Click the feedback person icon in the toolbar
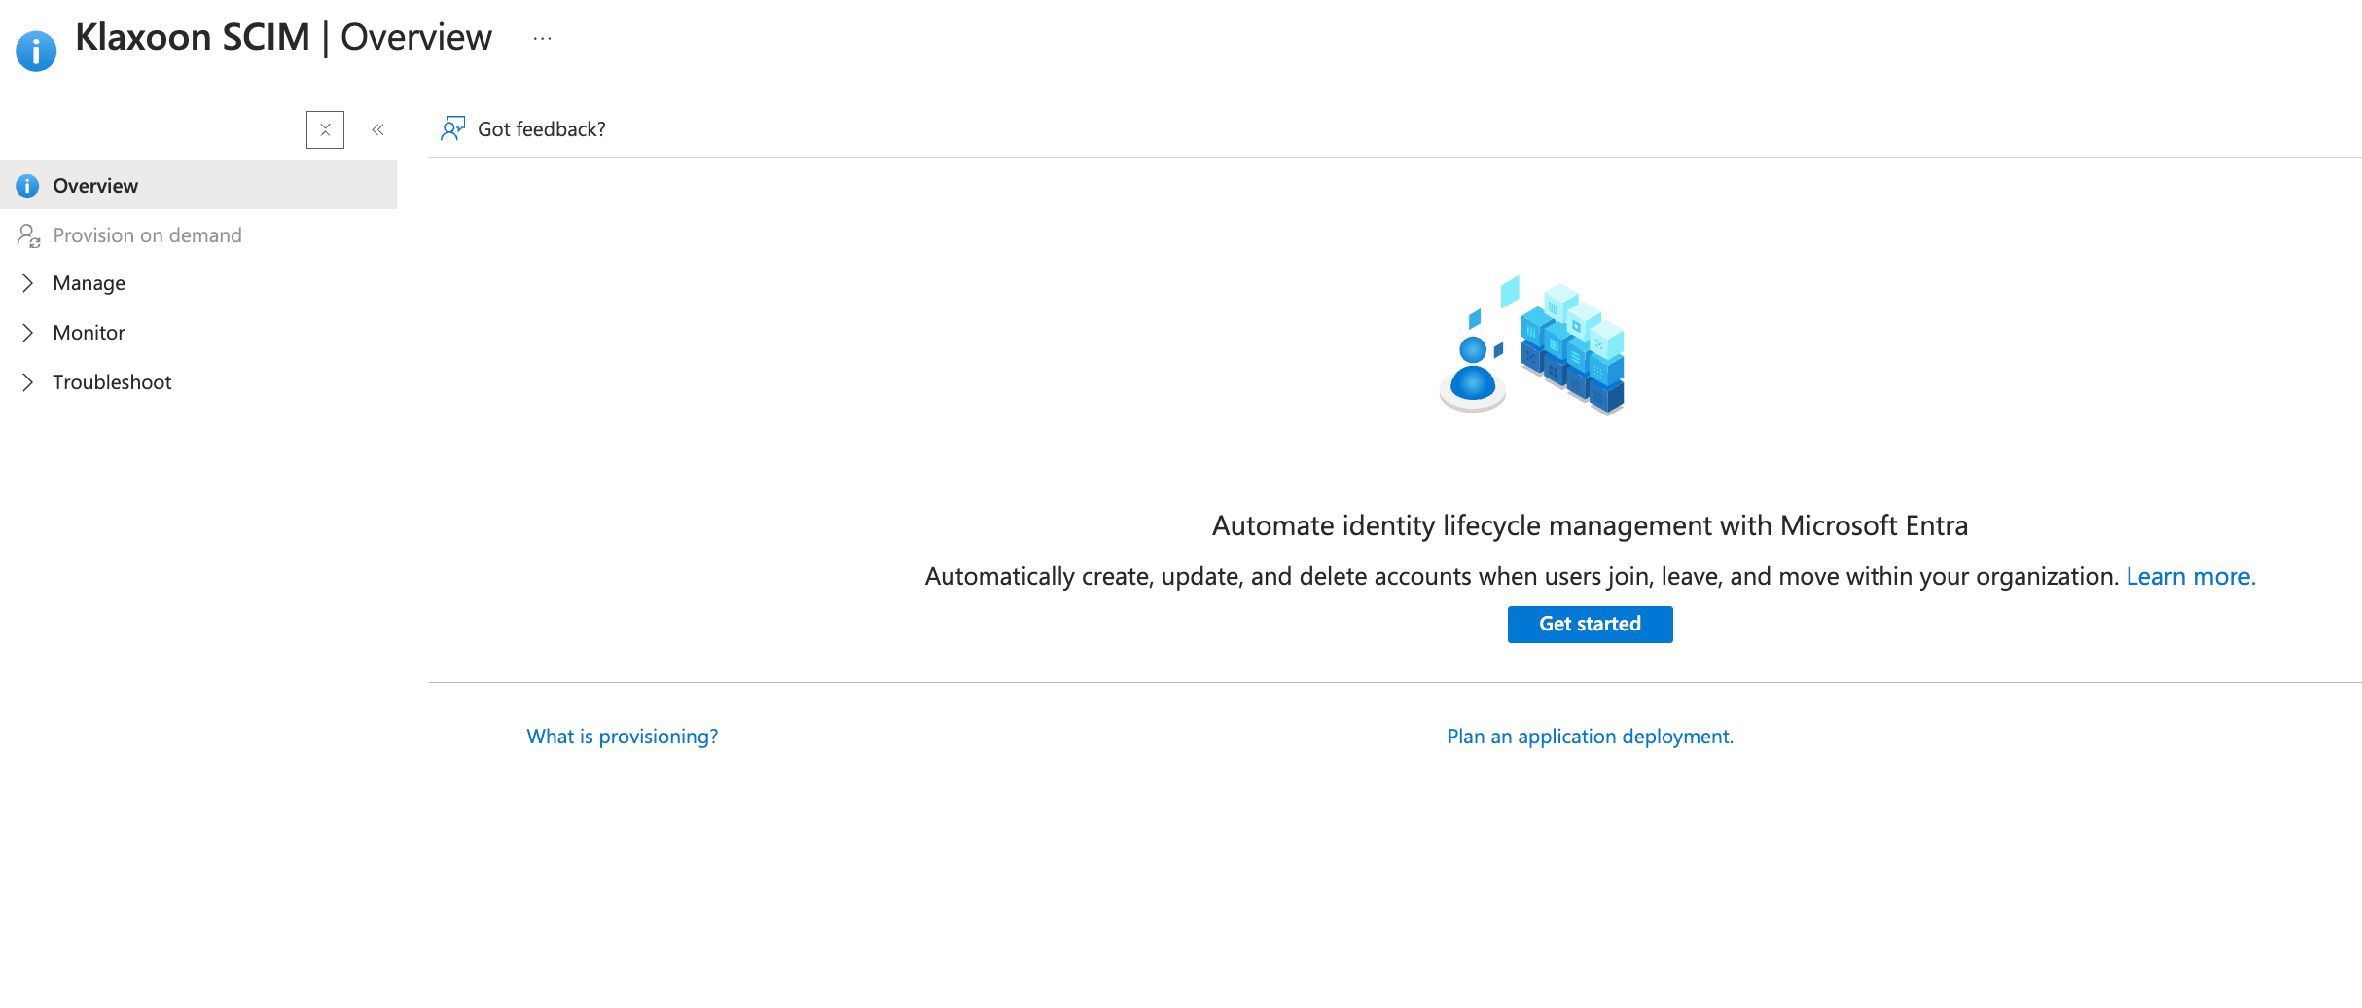The width and height of the screenshot is (2362, 1008). pos(452,129)
